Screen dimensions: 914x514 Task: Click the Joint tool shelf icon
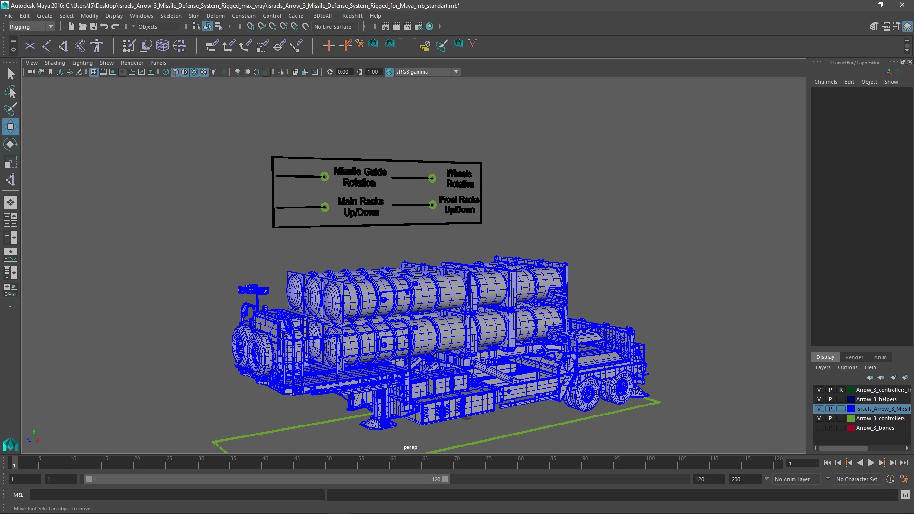[47, 46]
